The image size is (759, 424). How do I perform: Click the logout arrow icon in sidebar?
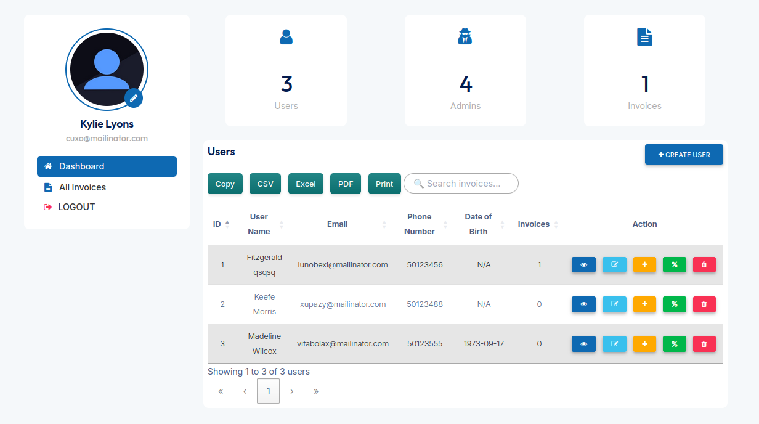coord(48,206)
